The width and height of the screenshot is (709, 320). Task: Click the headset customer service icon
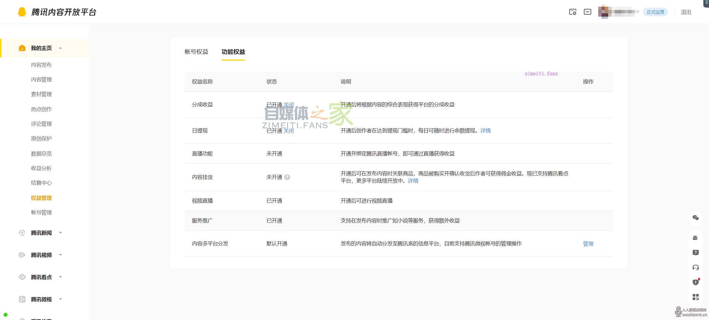(x=695, y=267)
